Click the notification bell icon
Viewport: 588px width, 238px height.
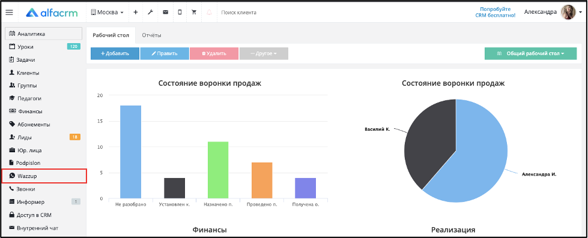pyautogui.click(x=209, y=13)
